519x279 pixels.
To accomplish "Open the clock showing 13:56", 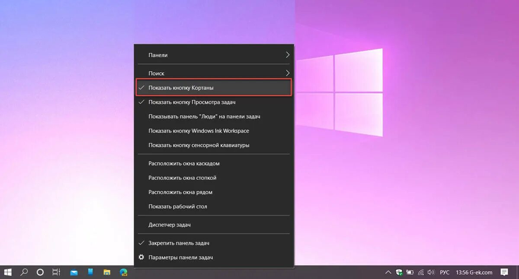I will pyautogui.click(x=462, y=273).
